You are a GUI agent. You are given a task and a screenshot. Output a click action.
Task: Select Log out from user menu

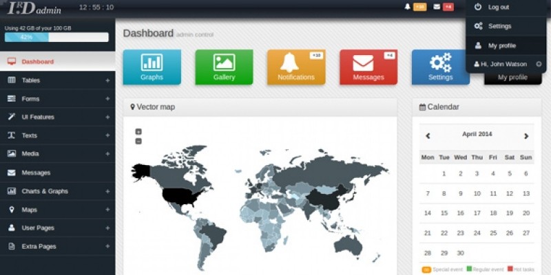click(498, 7)
